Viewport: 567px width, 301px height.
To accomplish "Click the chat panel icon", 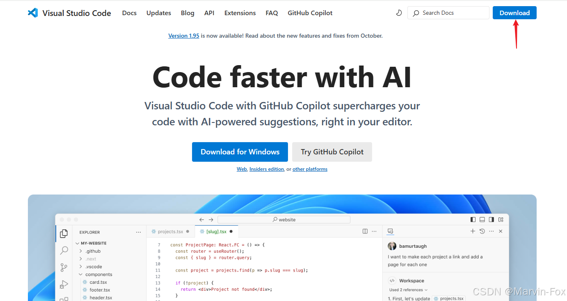I will (x=391, y=231).
